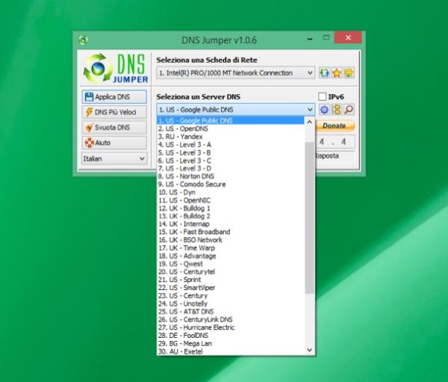Click the DNS server list edit icon
Viewport: 448px width, 382px height.
pyautogui.click(x=337, y=110)
